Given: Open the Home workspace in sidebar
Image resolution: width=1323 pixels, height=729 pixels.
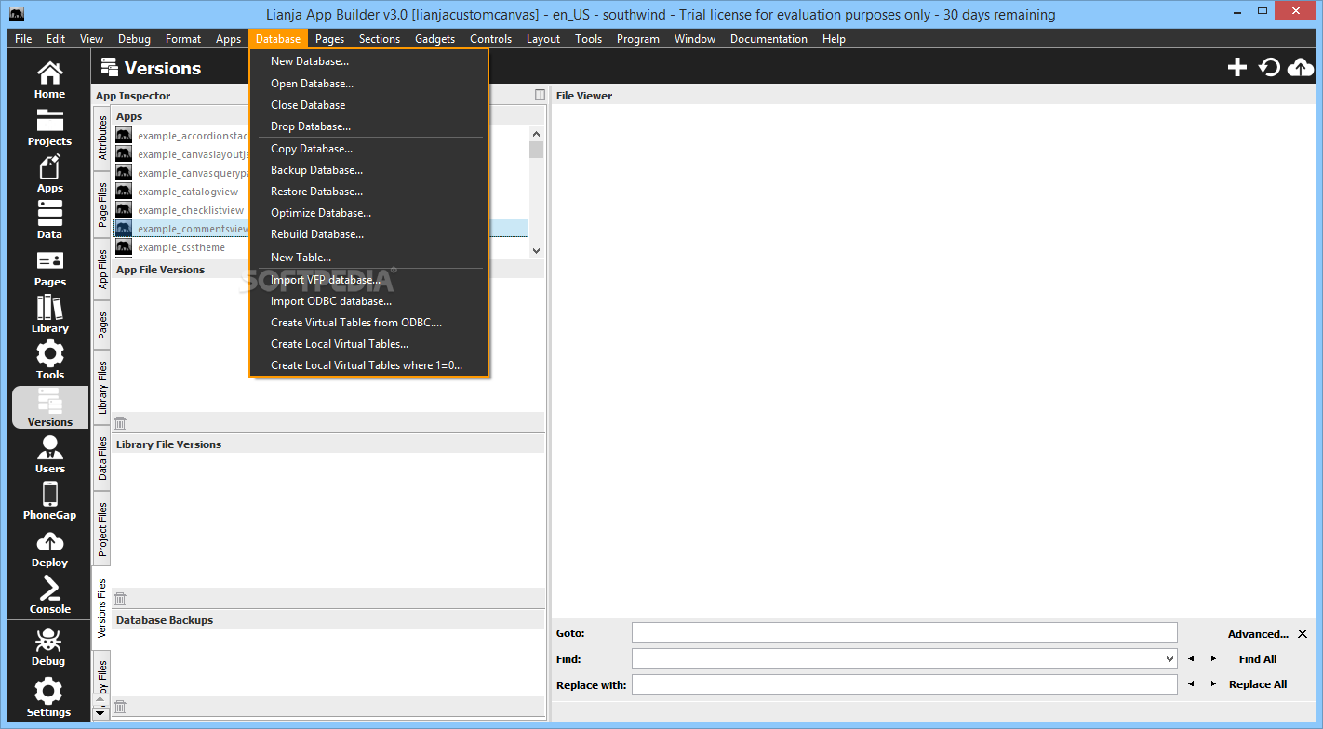Looking at the screenshot, I should [49, 80].
